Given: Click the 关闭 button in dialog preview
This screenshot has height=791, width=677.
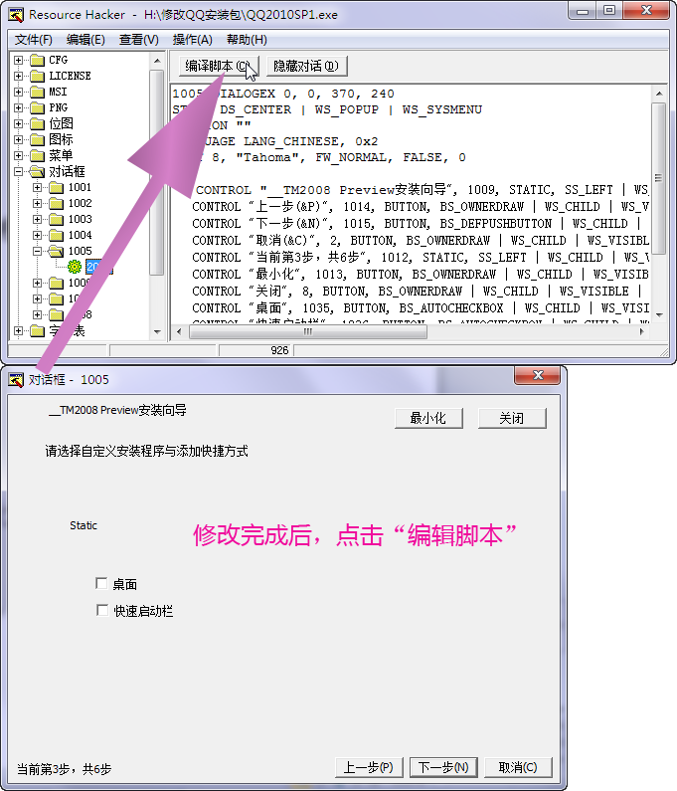Looking at the screenshot, I should click(512, 418).
